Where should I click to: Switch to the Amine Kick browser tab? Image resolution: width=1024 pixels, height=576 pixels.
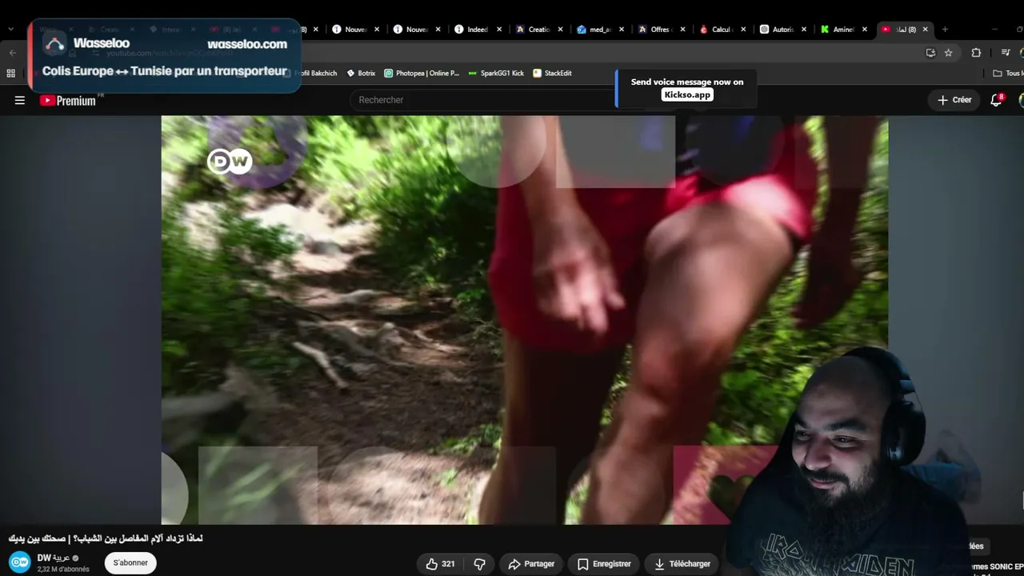[843, 30]
